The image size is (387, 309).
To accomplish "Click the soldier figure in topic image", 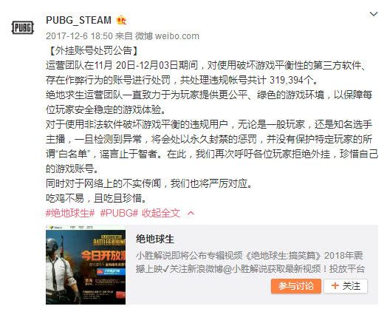I will click(61, 270).
